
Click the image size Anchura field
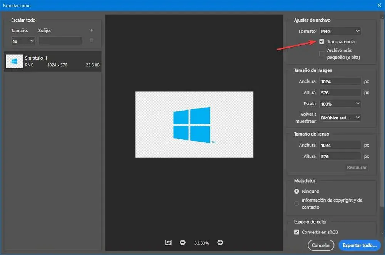(340, 81)
